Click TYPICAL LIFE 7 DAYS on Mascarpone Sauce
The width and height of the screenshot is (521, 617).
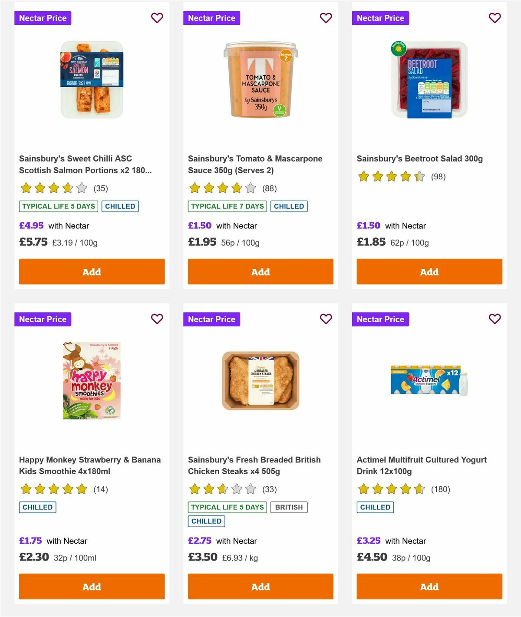coord(227,206)
